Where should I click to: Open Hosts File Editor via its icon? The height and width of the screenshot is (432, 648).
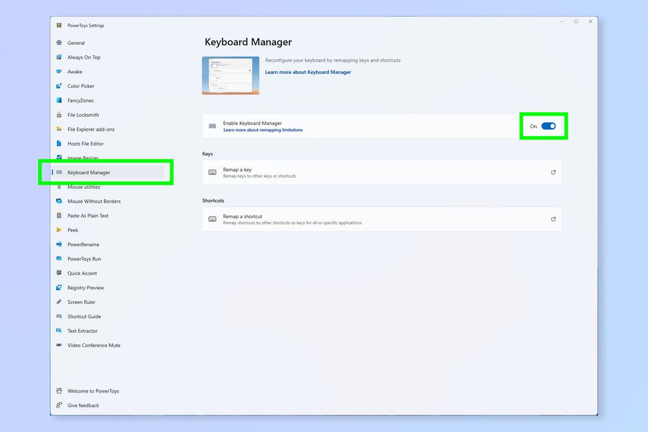[60, 143]
